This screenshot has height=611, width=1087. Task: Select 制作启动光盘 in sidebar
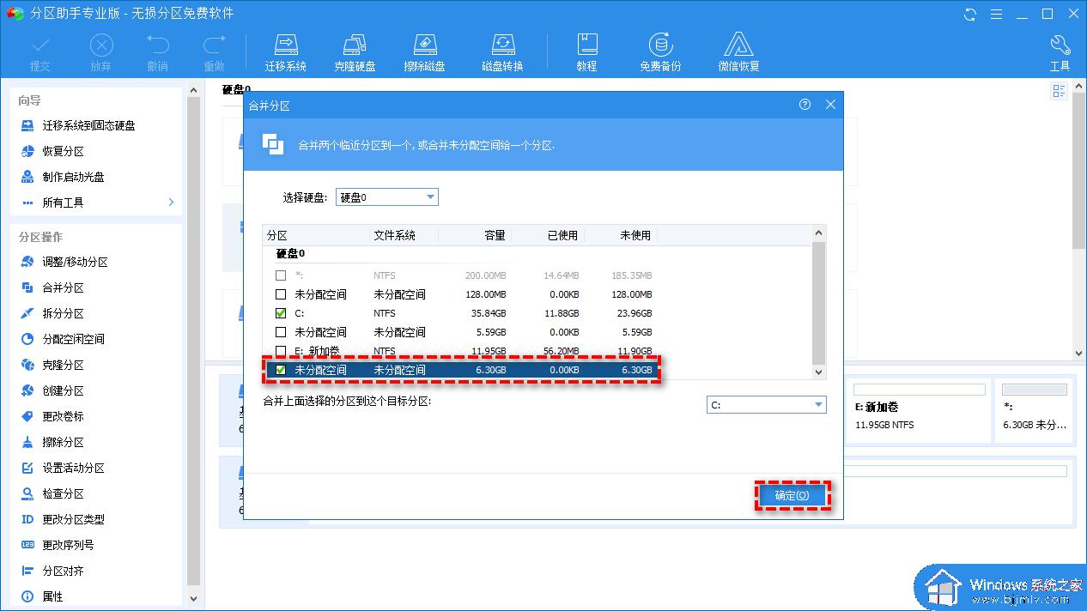click(73, 177)
